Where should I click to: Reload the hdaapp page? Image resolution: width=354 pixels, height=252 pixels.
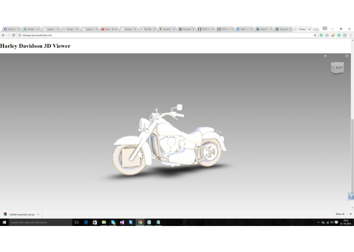click(14, 35)
